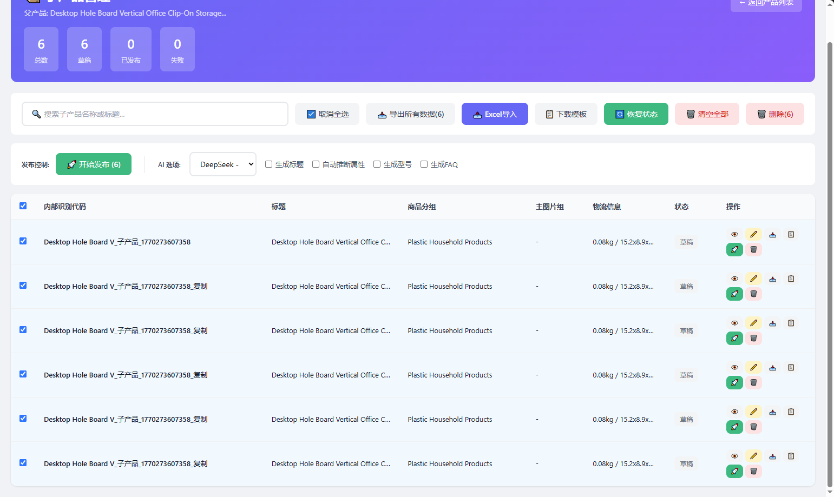This screenshot has height=497, width=834.
Task: Enable the 自动推断属性 option
Action: pyautogui.click(x=316, y=164)
